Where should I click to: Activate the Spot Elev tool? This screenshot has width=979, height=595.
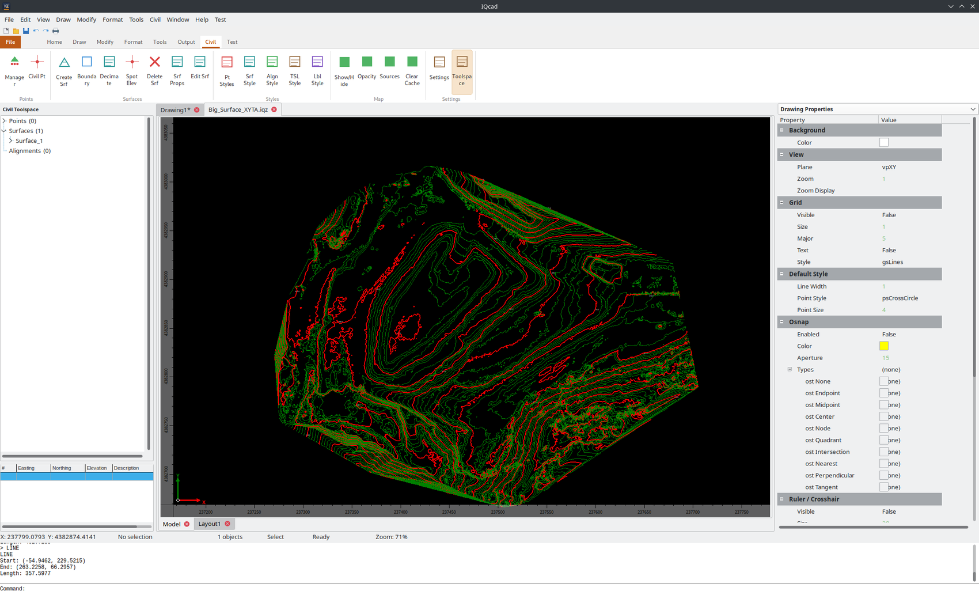[132, 71]
